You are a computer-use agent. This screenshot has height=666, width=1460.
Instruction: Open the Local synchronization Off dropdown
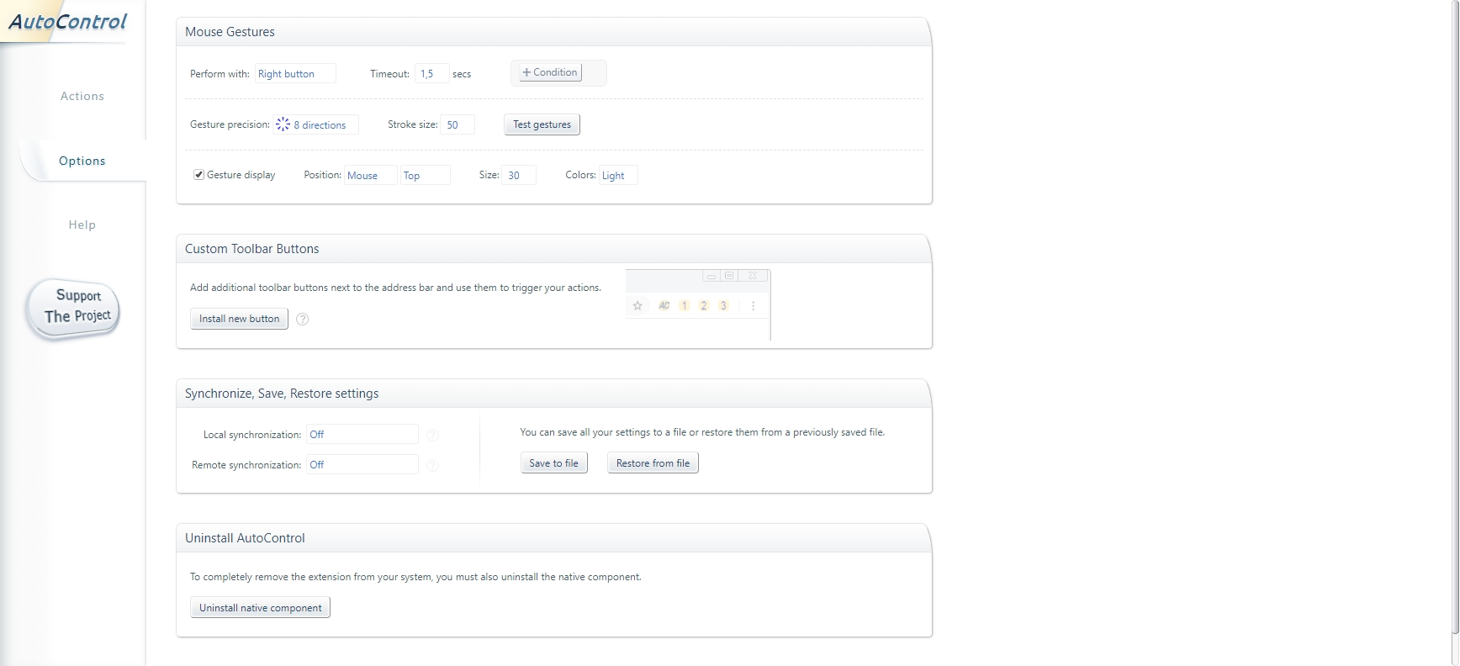pos(362,434)
